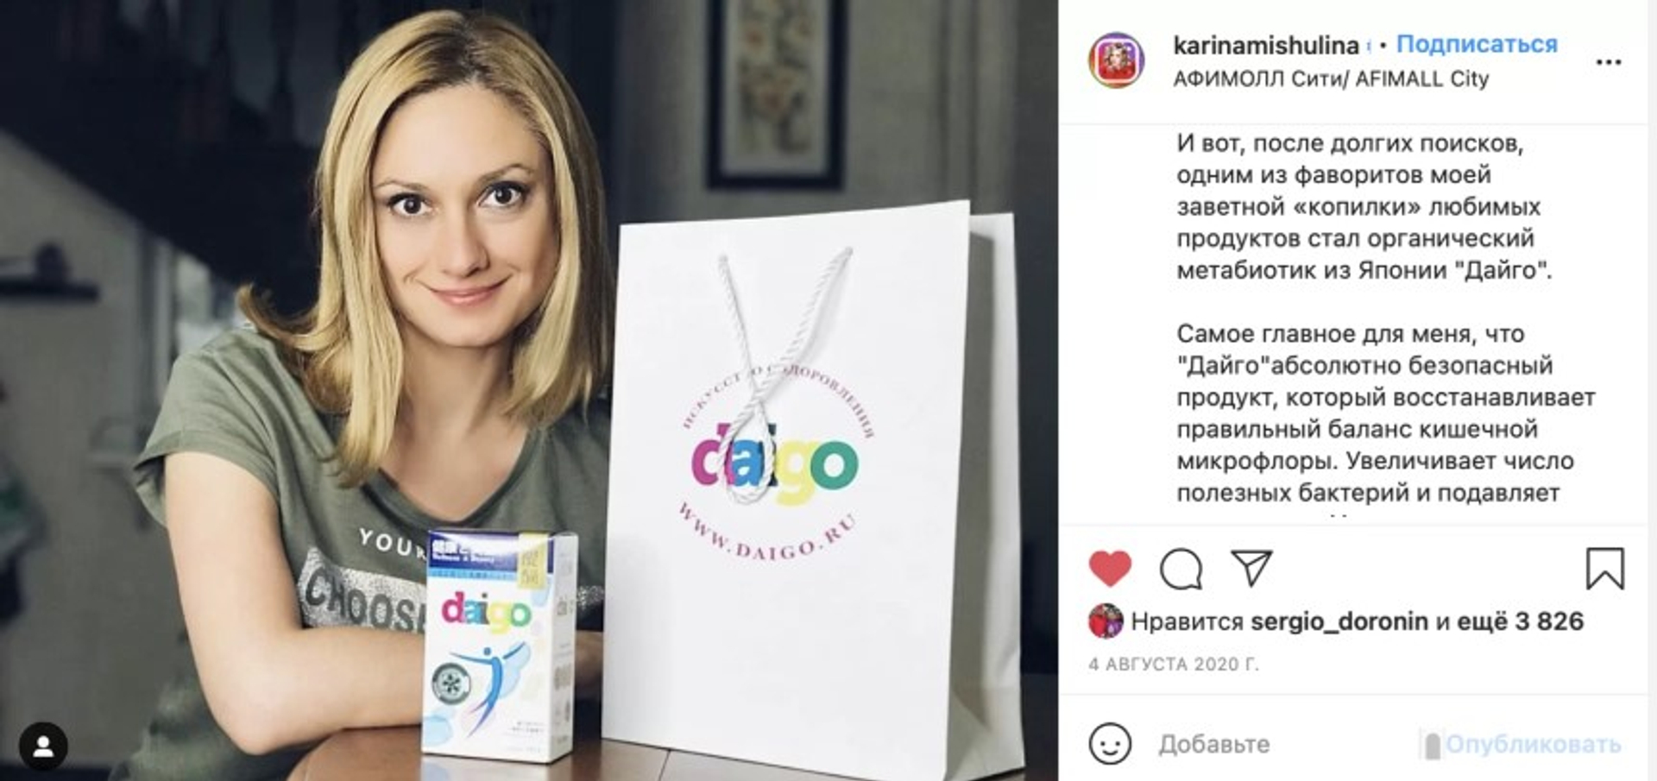Save post with the bookmark icon
Image resolution: width=1657 pixels, height=781 pixels.
1605,569
